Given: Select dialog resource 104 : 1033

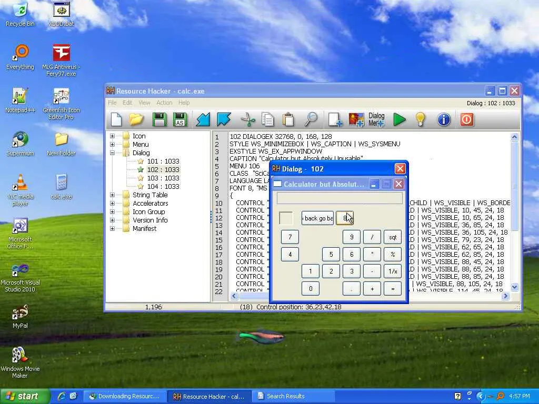Looking at the screenshot, I should (x=163, y=187).
